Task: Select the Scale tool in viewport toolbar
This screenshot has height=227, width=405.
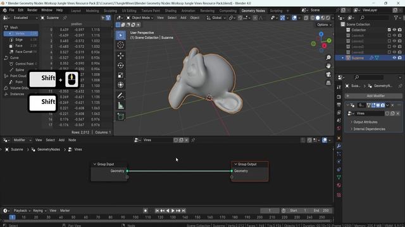Action: pyautogui.click(x=120, y=75)
